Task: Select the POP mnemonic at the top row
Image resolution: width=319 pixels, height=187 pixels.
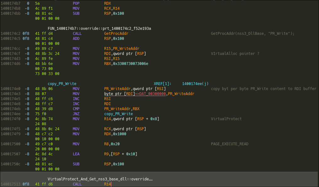Action: (76, 3)
